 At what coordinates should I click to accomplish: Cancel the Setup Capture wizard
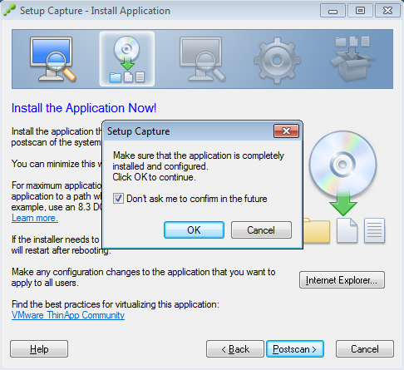coord(365,349)
